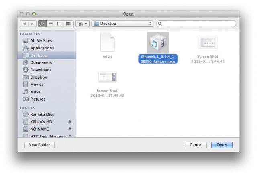Click the New Folder button
The width and height of the screenshot is (257, 176).
39,145
